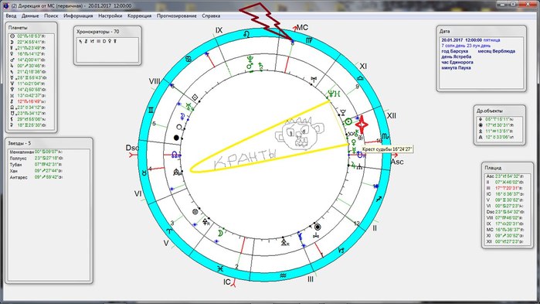The width and height of the screenshot is (540, 304).
Task: Click the Aquarius glyph at chart bottom
Action: pyautogui.click(x=283, y=275)
